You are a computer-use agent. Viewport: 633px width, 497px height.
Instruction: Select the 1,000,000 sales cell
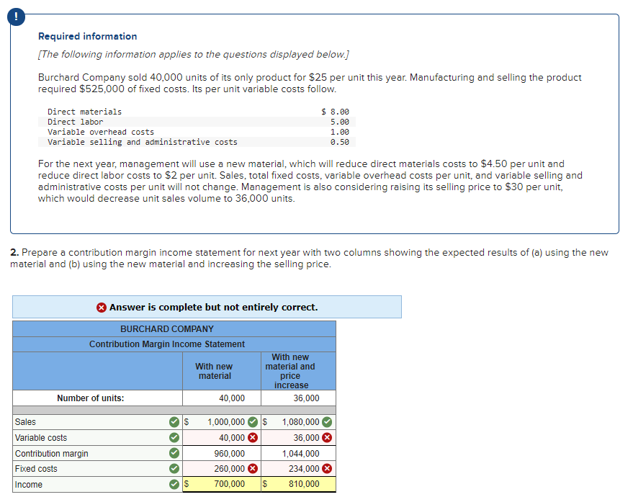point(222,422)
